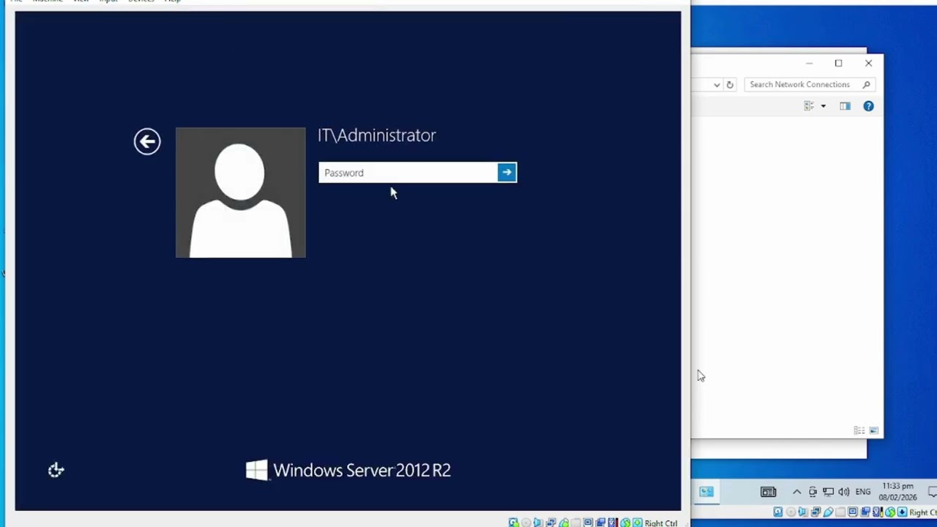Click the magnifier icon in Network Connections search
Image resolution: width=937 pixels, height=527 pixels.
pos(867,84)
